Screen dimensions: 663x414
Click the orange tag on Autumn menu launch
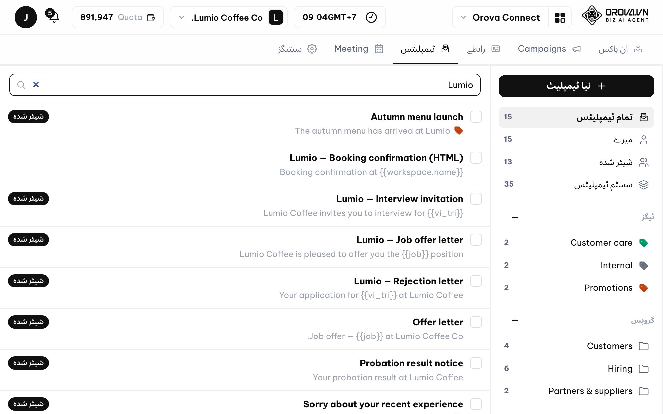coord(459,130)
